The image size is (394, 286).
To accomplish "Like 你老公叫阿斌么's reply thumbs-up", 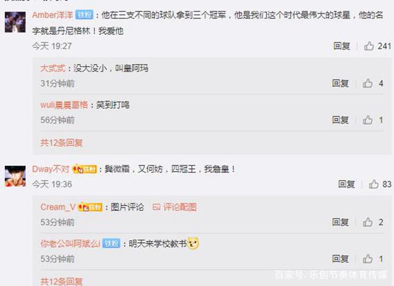I will coord(368,259).
